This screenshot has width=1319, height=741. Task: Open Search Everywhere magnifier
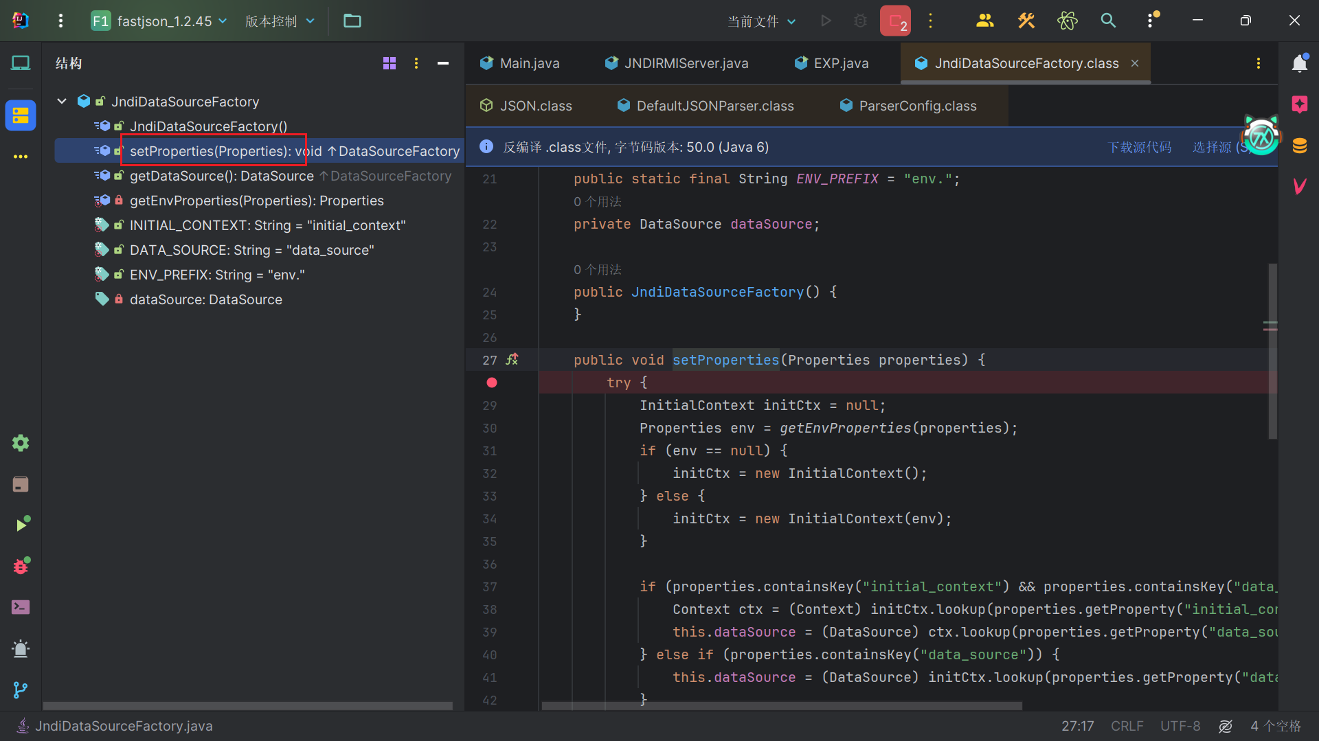(1108, 21)
